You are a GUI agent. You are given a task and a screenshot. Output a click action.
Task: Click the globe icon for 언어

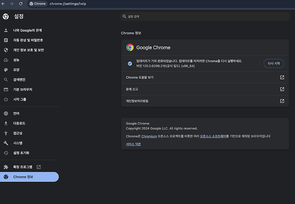click(6, 113)
